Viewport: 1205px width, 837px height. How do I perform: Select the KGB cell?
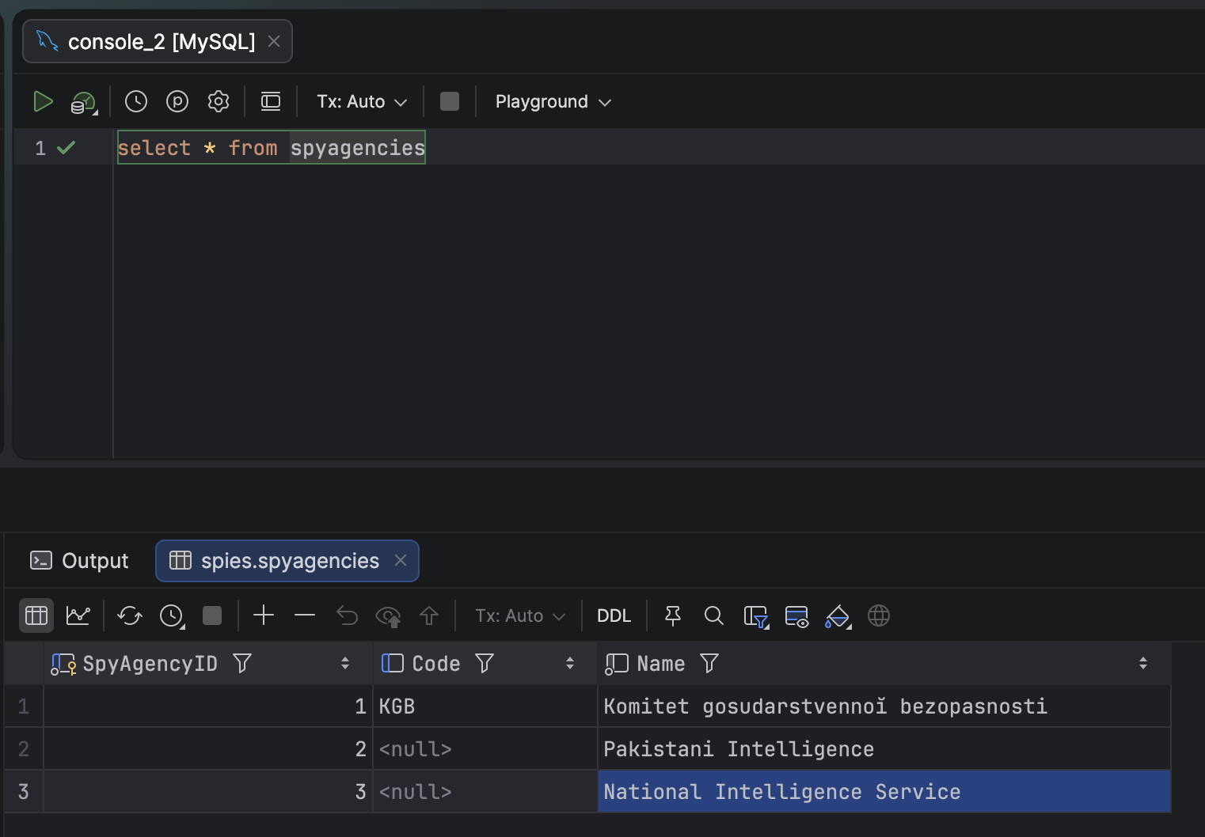(485, 706)
